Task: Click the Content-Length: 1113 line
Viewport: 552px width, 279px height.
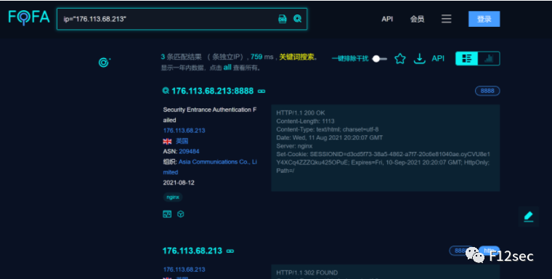Action: [x=306, y=121]
